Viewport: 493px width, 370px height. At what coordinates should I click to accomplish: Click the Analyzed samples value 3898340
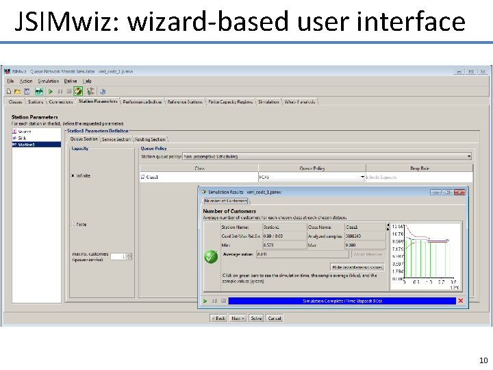click(365, 236)
